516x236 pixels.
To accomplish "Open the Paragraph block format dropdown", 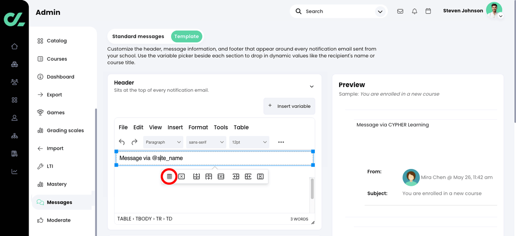I will 163,142.
